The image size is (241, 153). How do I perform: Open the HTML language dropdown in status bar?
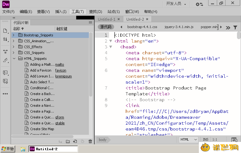point(189,139)
